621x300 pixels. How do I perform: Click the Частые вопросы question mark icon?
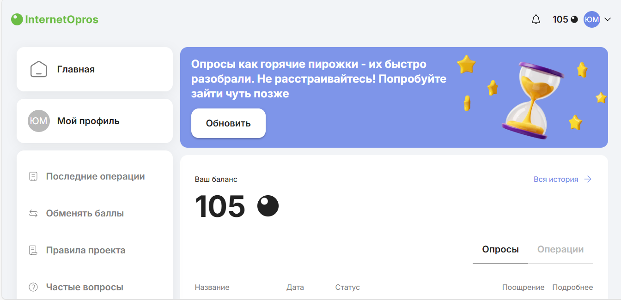click(33, 287)
